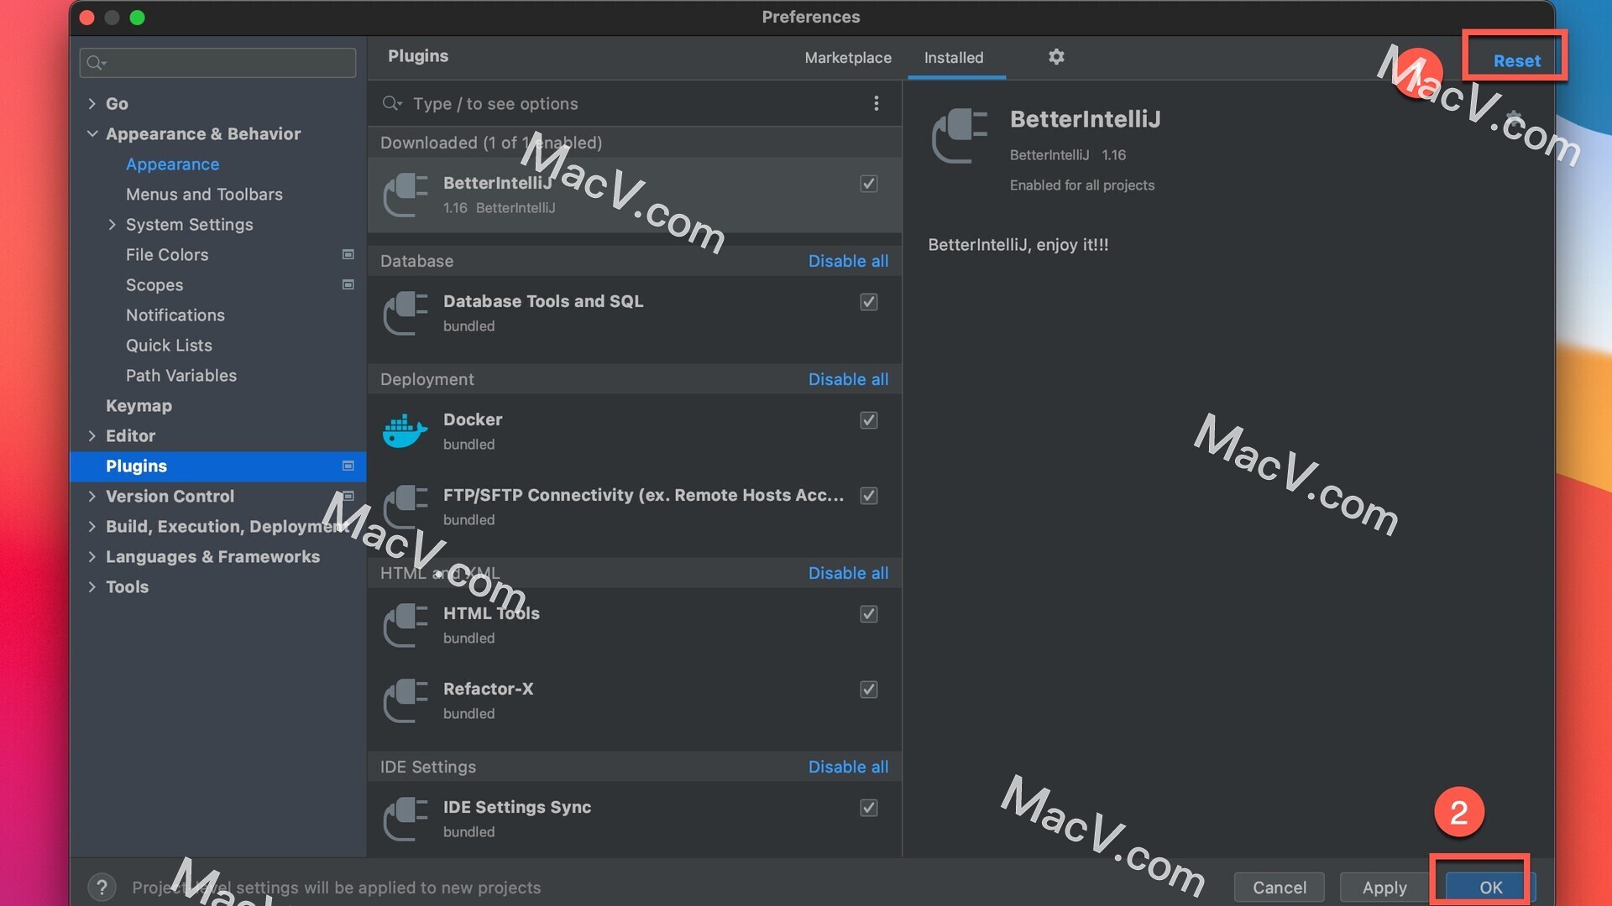The image size is (1612, 906).
Task: Toggle the Refactor-X plugin checkbox
Action: [869, 690]
